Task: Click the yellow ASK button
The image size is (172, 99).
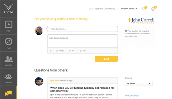Action: [x=106, y=59]
